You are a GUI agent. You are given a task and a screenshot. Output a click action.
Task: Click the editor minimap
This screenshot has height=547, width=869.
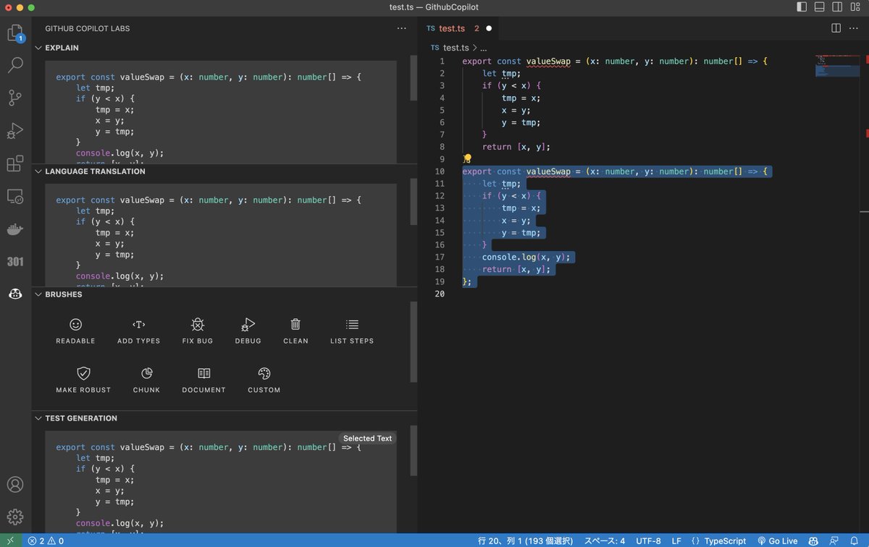point(837,65)
